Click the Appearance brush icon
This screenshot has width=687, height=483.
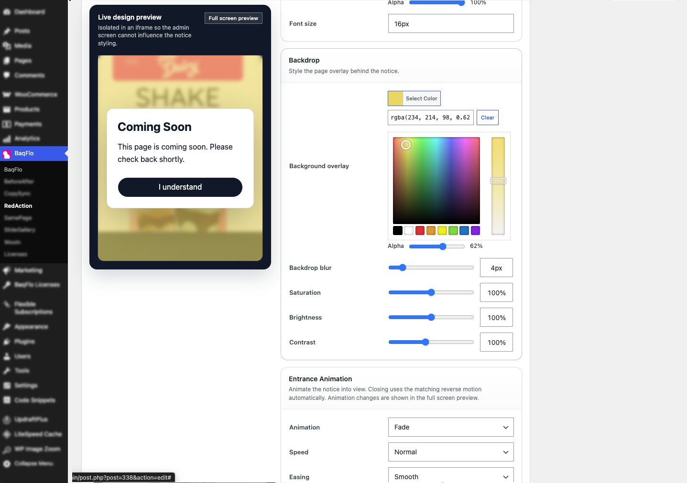click(x=7, y=327)
